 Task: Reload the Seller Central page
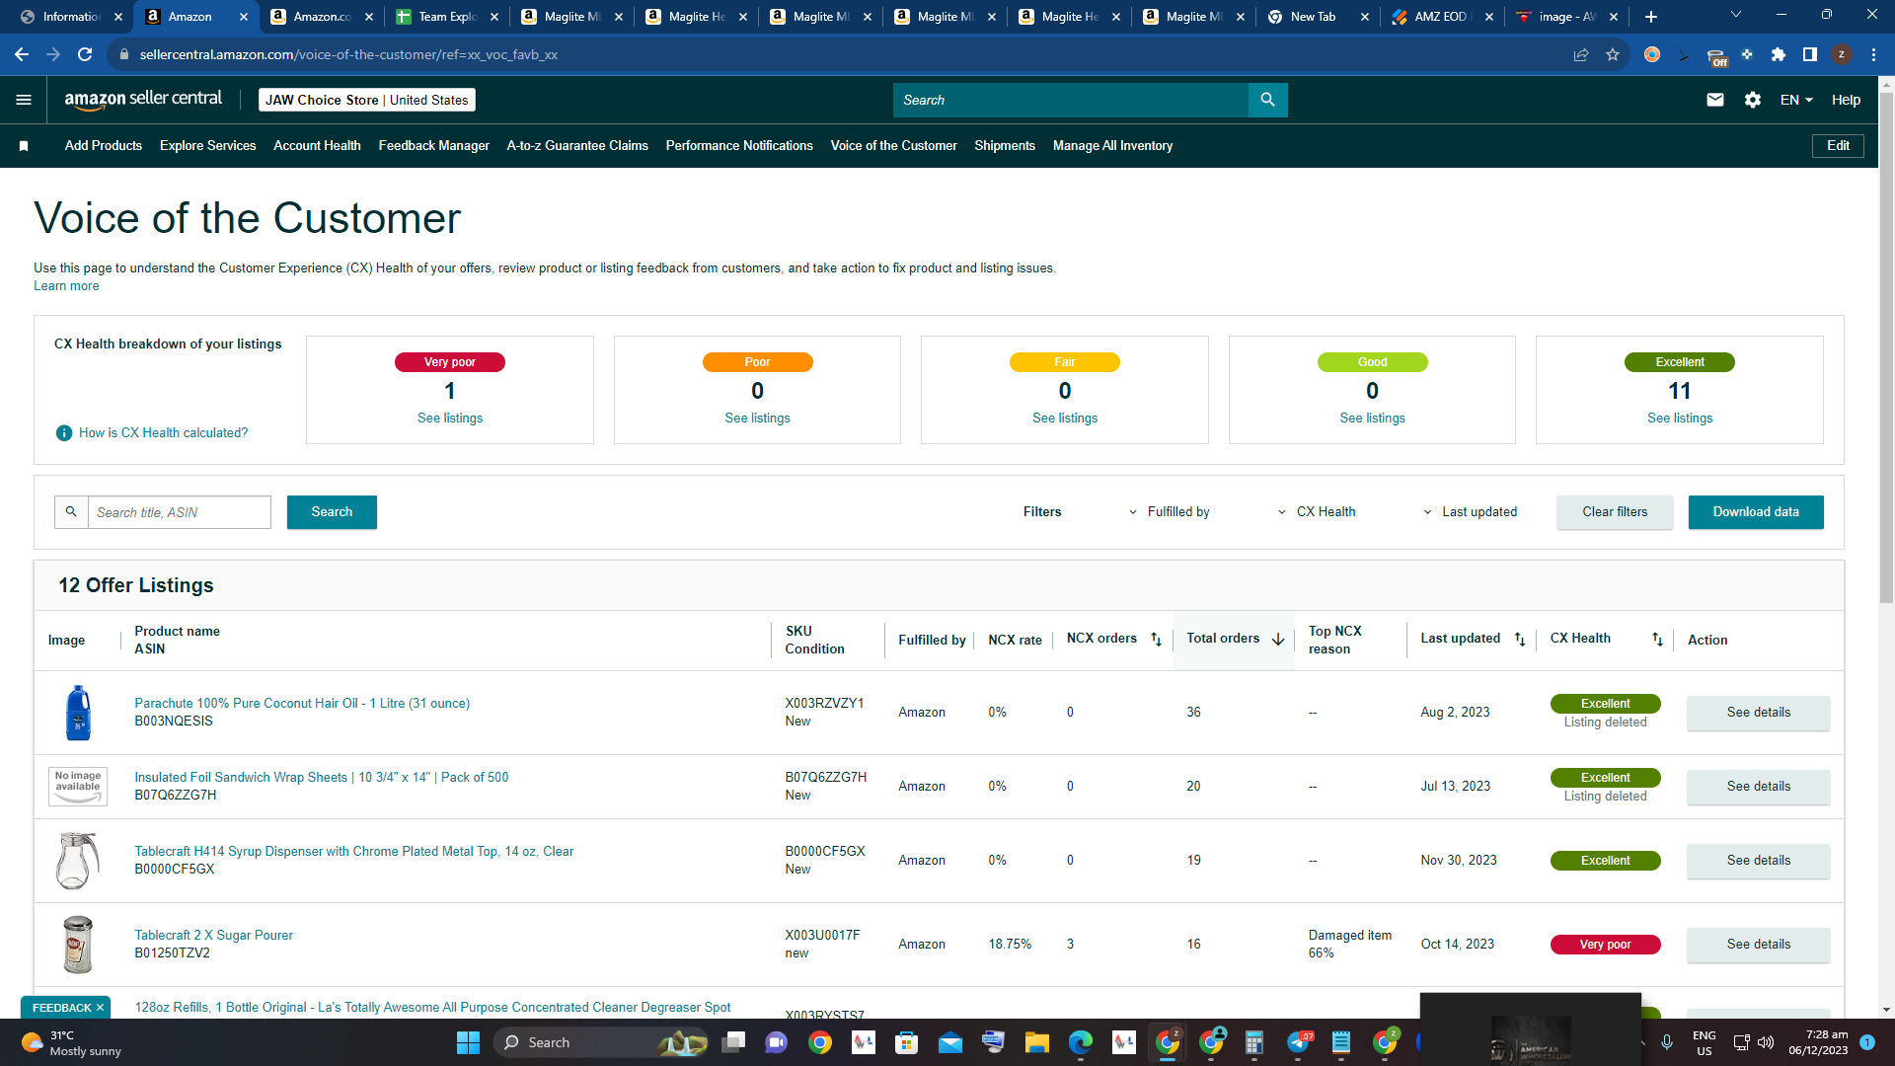click(x=85, y=54)
